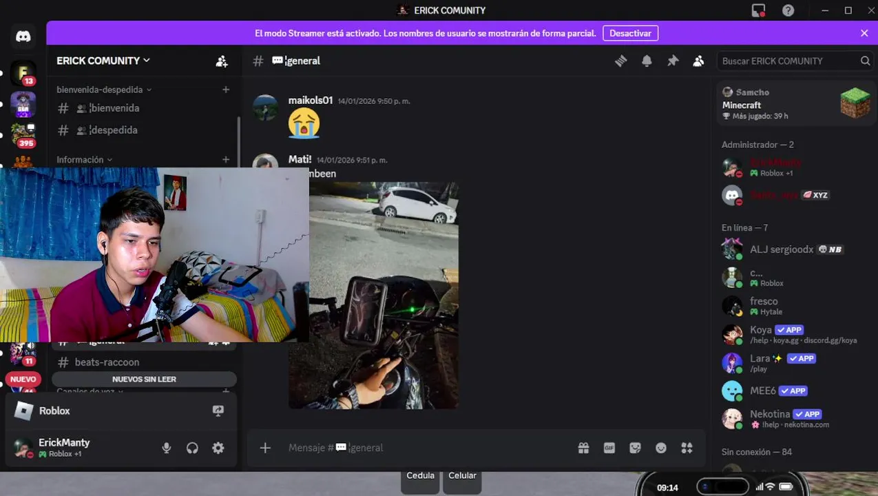Click the red NUEVO pill
Screen dimensions: 878x496
[x=23, y=380]
